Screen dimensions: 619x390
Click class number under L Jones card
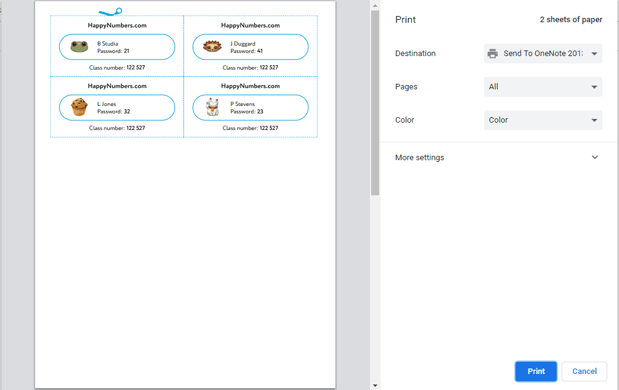(x=117, y=128)
